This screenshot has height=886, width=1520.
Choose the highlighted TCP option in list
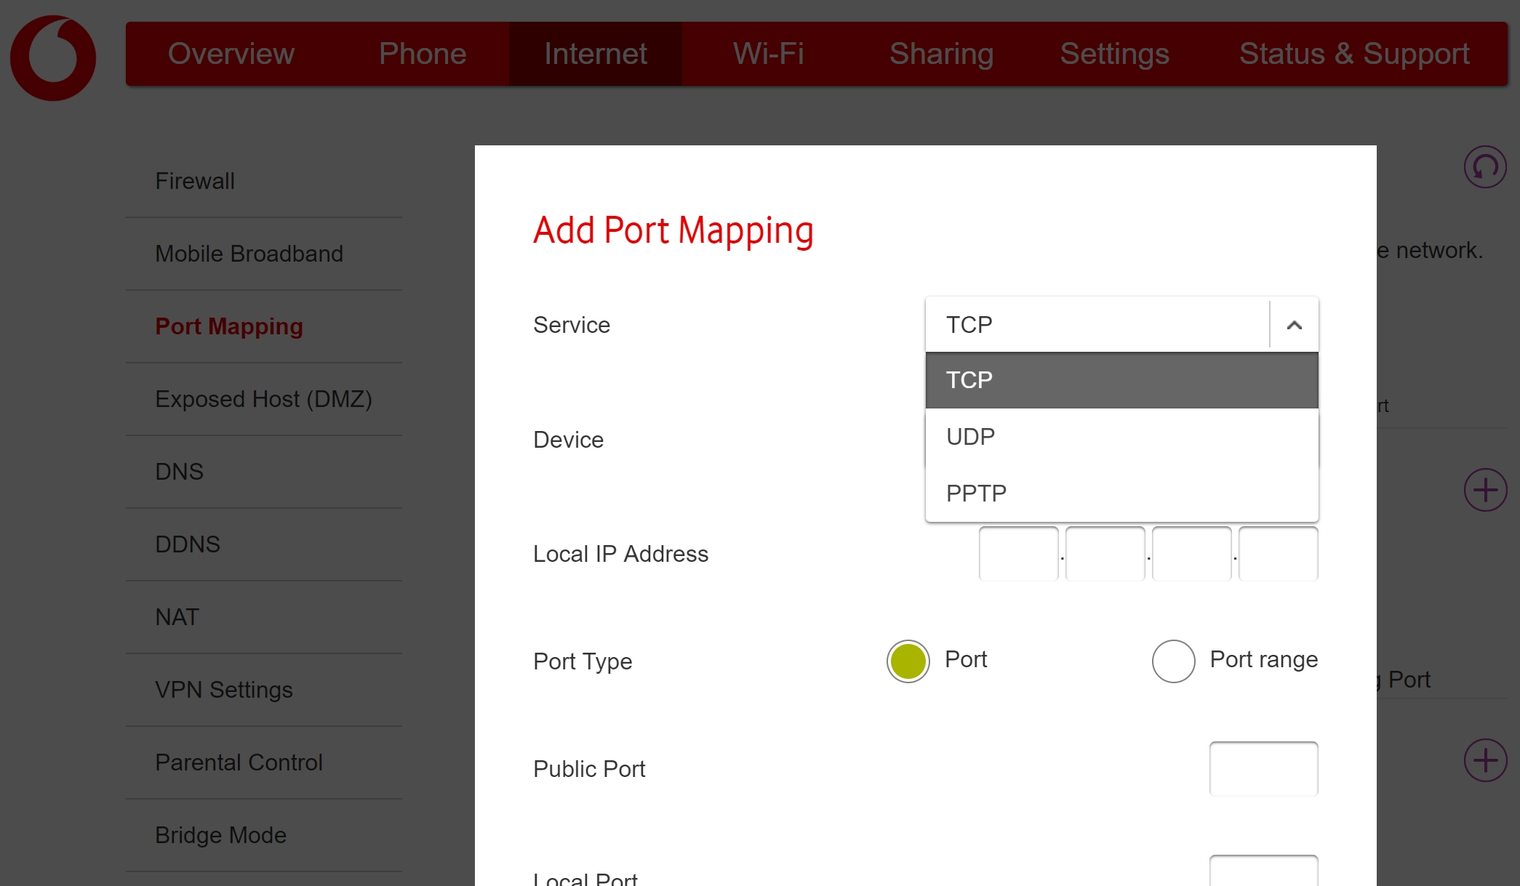coord(1121,380)
